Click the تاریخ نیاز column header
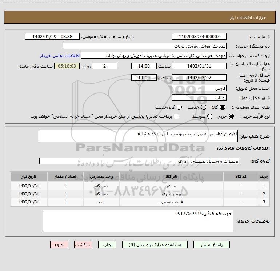 (29, 177)
